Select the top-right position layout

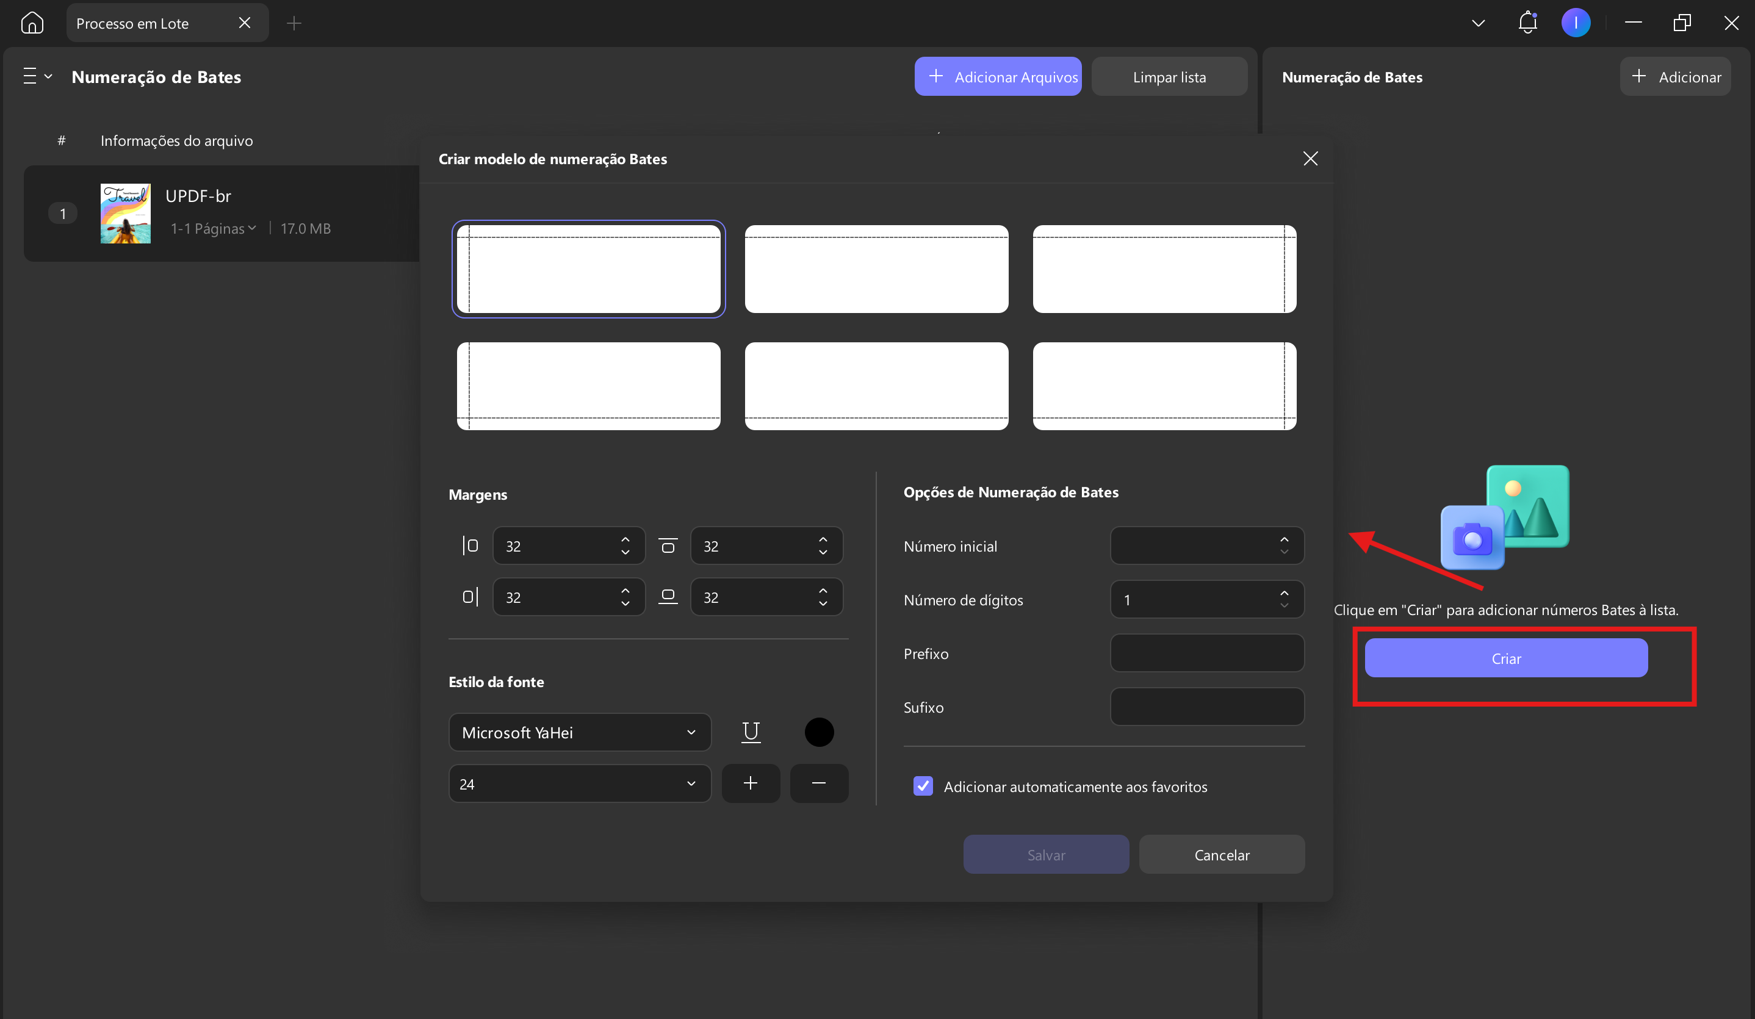[x=1164, y=269]
